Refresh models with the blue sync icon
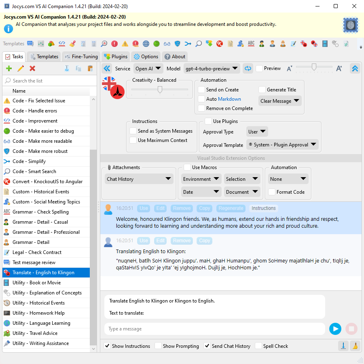Screen dimensions: 364x364 [248, 68]
